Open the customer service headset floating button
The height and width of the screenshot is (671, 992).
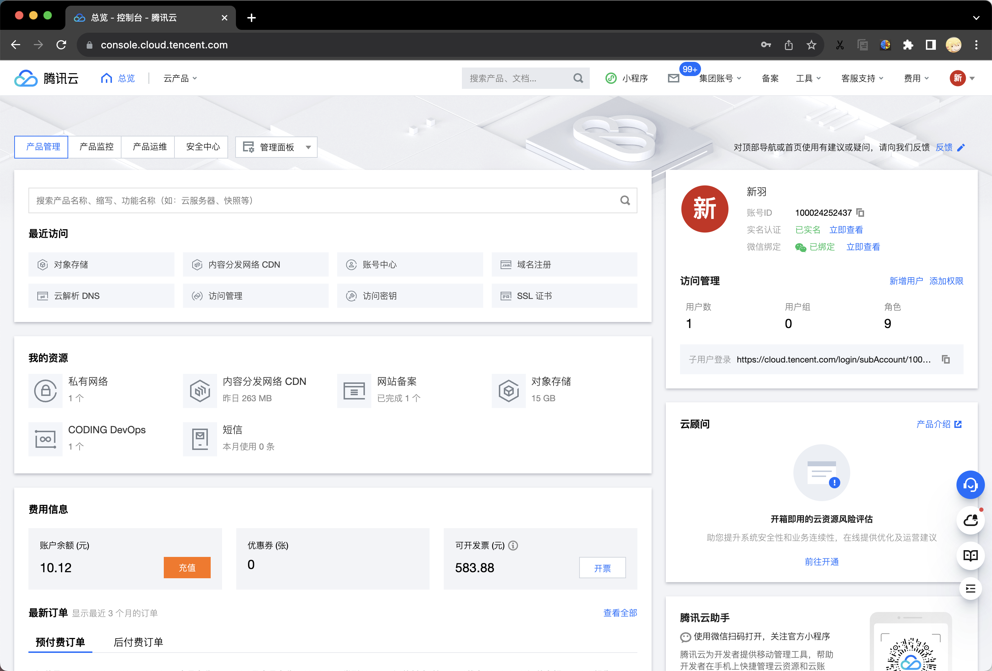click(x=970, y=484)
